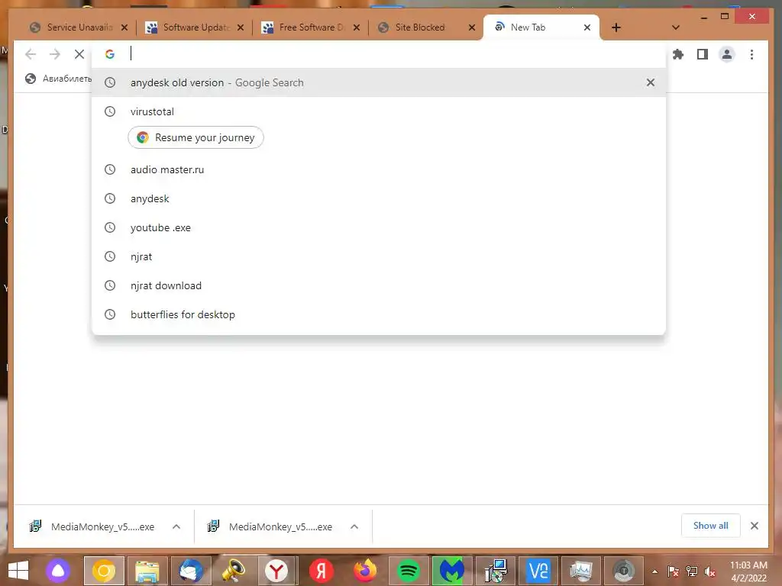Expand first MediaMonkey download options arrow
This screenshot has width=782, height=586.
pos(176,526)
